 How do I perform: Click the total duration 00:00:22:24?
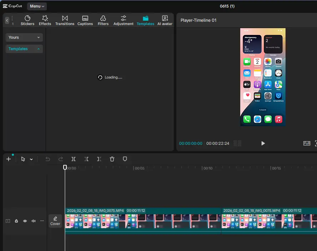click(x=218, y=143)
